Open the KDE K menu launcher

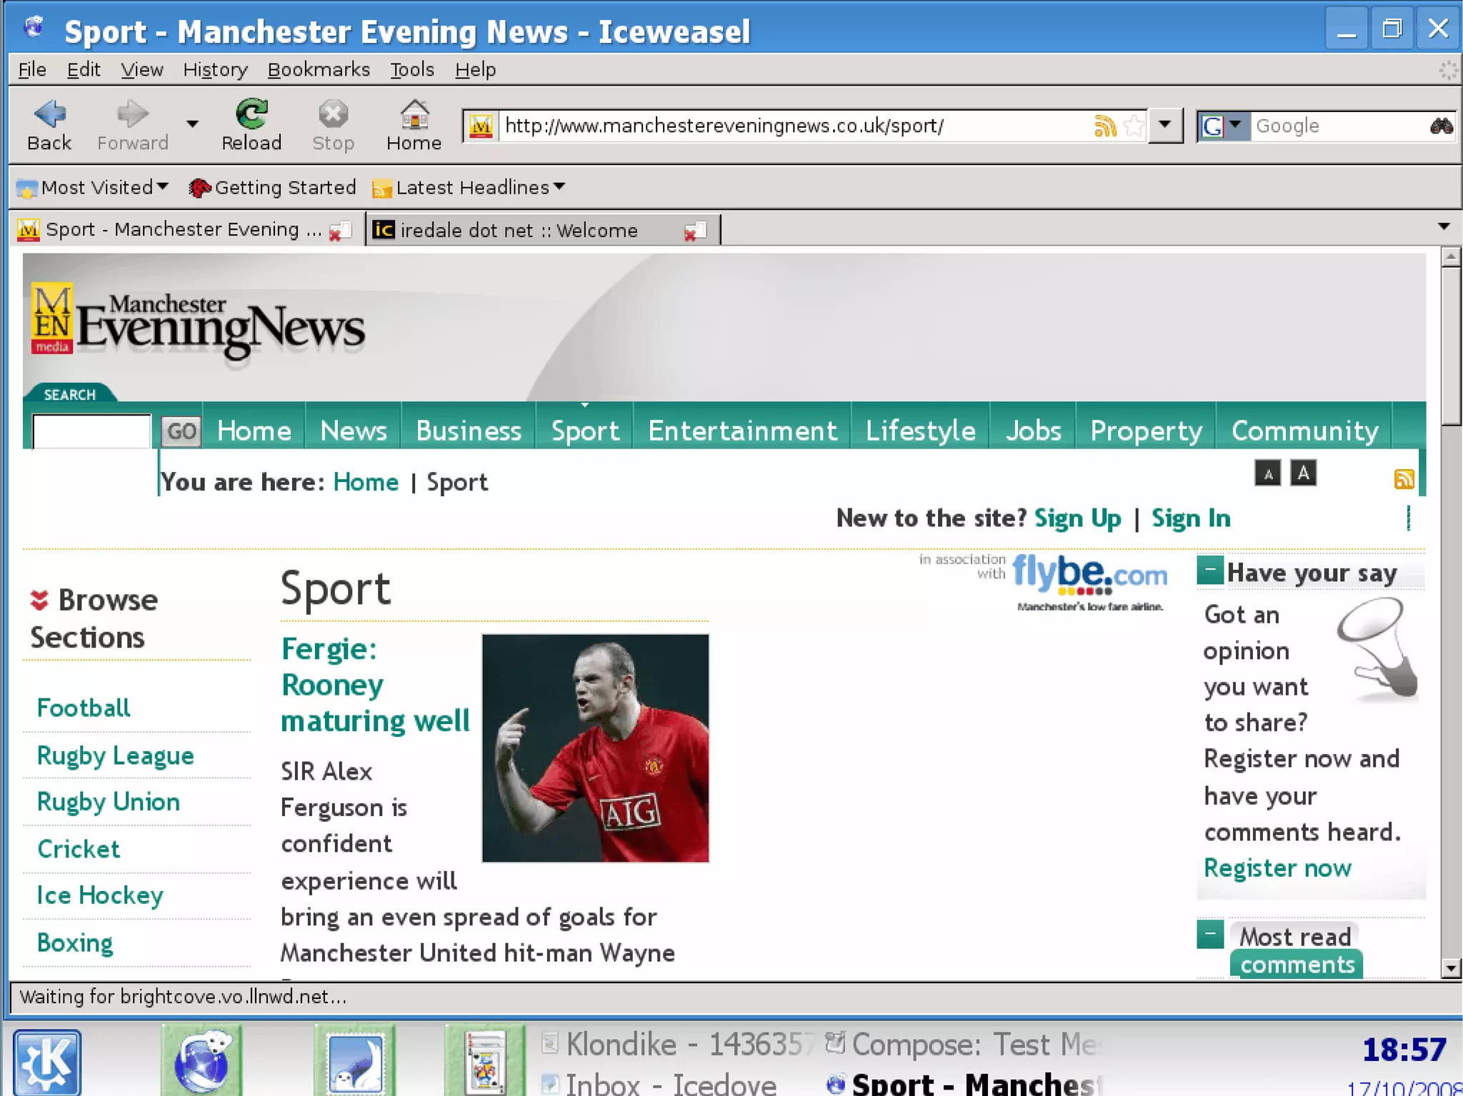pyautogui.click(x=47, y=1062)
